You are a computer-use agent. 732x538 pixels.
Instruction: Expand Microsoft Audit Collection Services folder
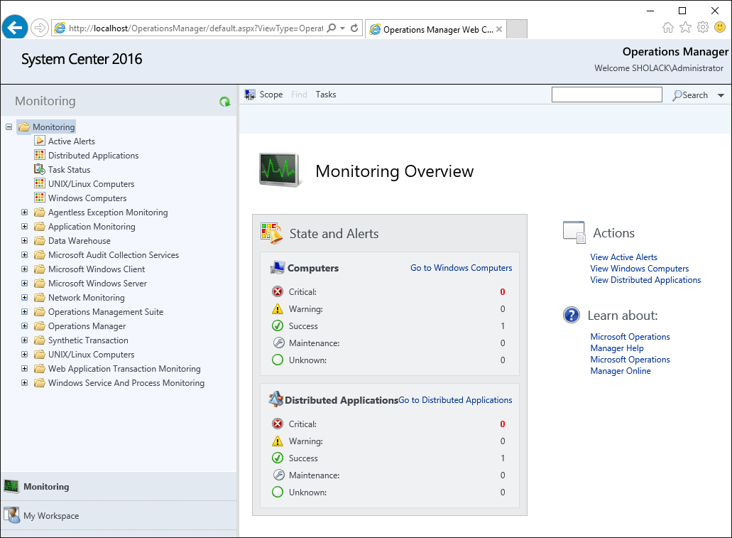click(25, 254)
